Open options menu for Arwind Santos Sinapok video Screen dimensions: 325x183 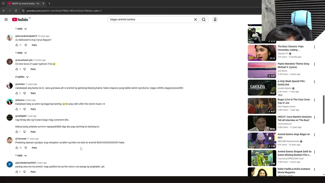pyautogui.click(x=314, y=152)
